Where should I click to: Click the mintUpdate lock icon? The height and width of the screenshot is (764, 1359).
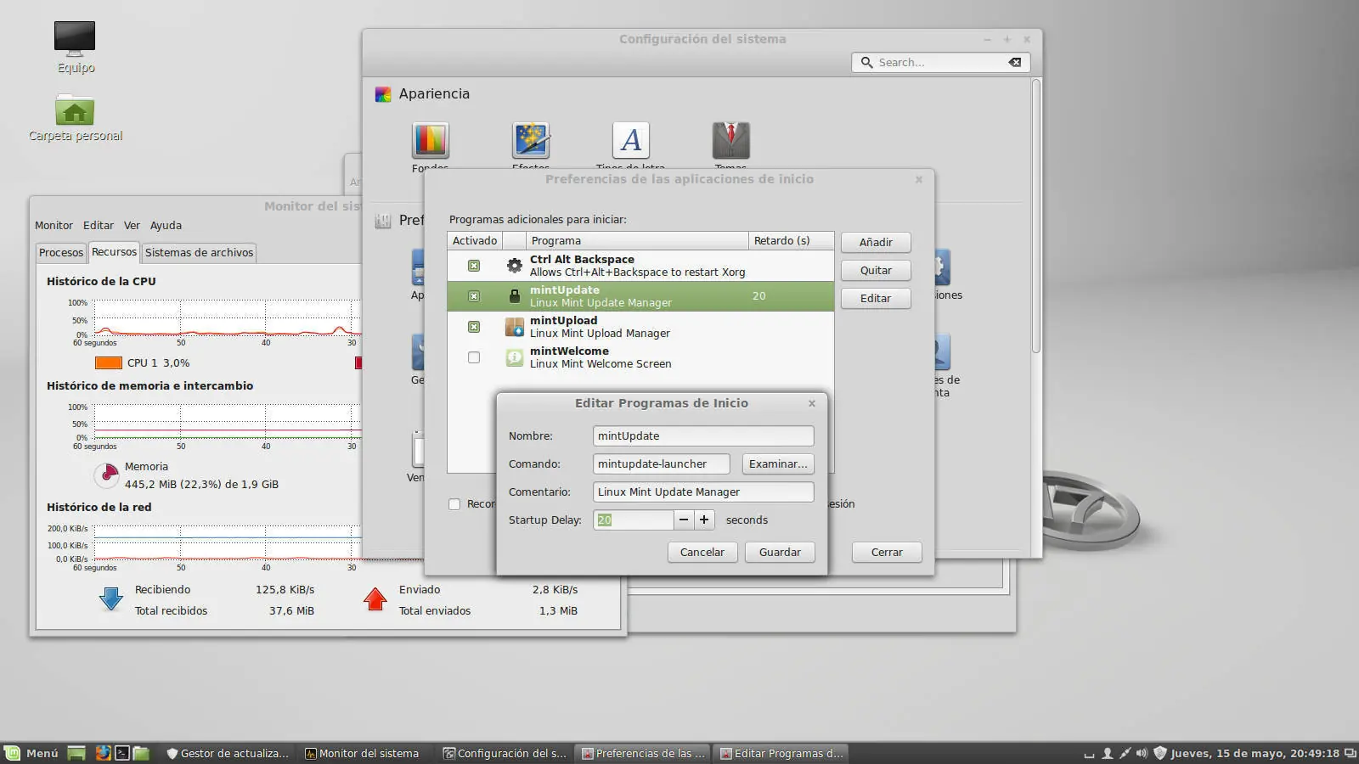point(514,296)
